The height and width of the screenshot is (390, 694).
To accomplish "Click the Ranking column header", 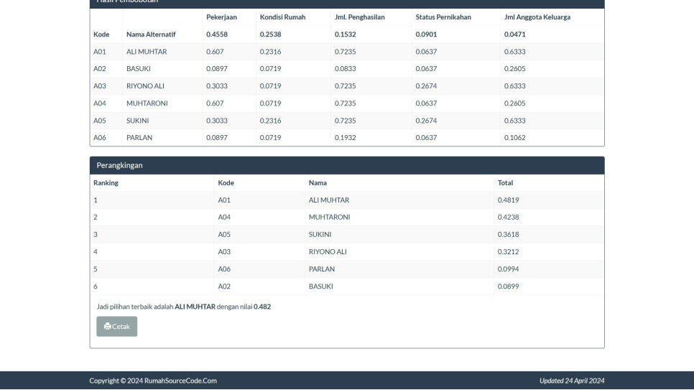I will [106, 183].
